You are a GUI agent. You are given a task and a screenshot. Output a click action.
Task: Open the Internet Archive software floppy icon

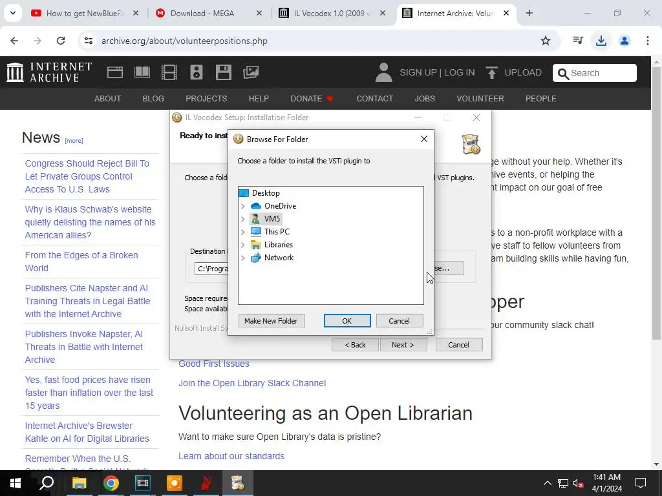pyautogui.click(x=223, y=72)
